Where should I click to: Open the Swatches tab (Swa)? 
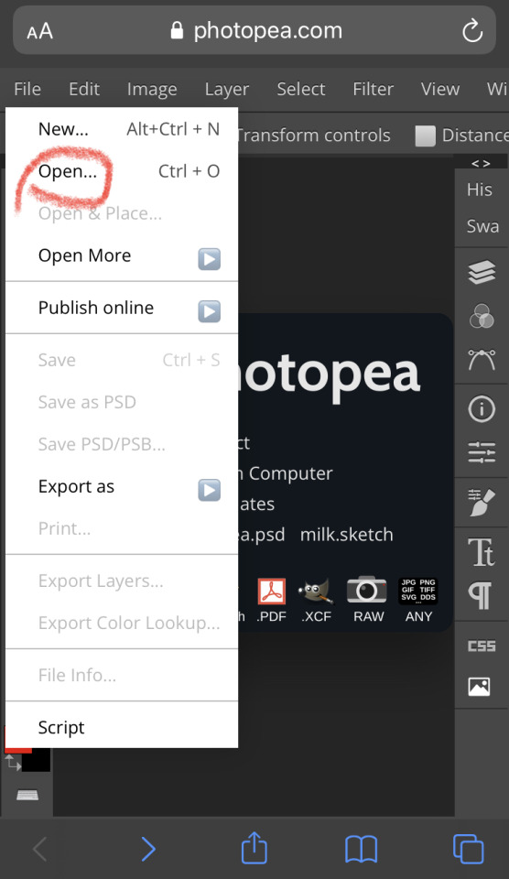(x=482, y=226)
